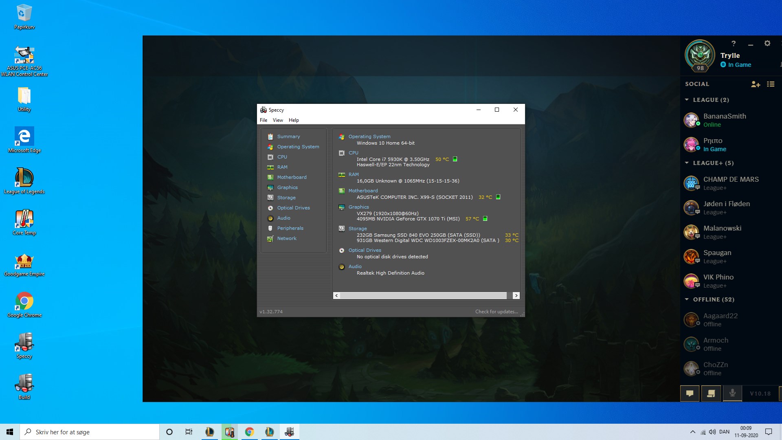Click the Storage heading link in summary pane
This screenshot has width=782, height=440.
click(358, 229)
